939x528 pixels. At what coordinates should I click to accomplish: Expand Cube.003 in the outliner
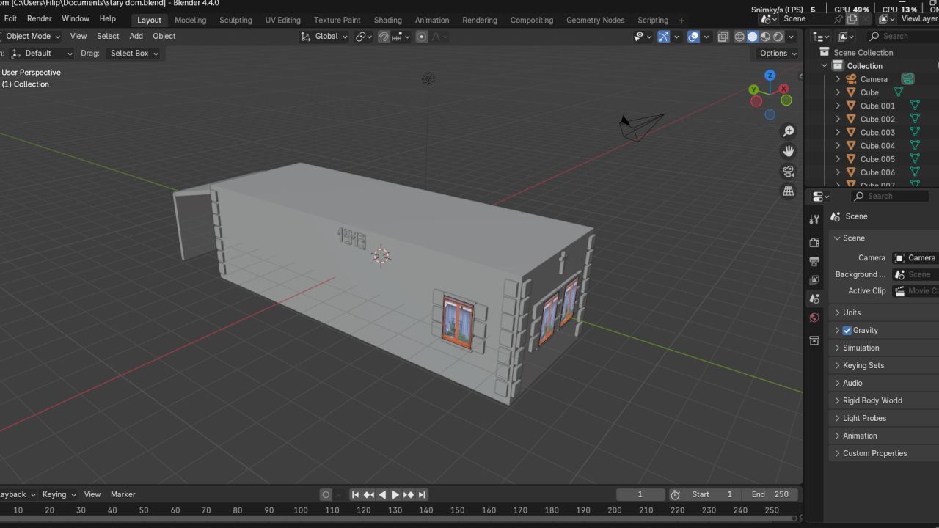click(x=838, y=132)
